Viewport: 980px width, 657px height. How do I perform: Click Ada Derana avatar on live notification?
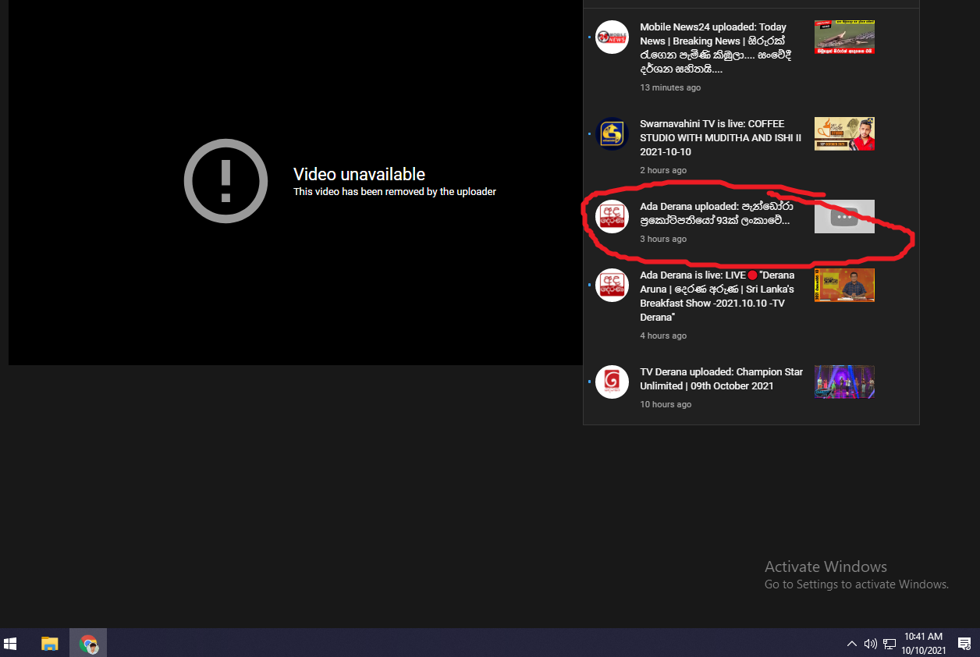tap(612, 285)
